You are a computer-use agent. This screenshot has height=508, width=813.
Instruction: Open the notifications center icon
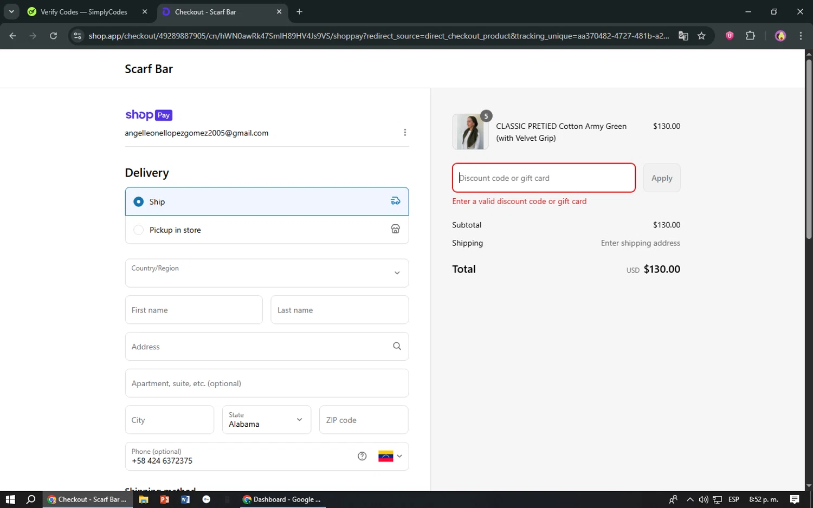click(x=795, y=499)
